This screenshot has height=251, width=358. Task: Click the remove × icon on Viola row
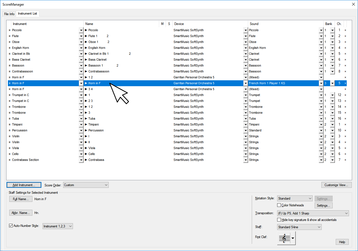click(x=345, y=148)
